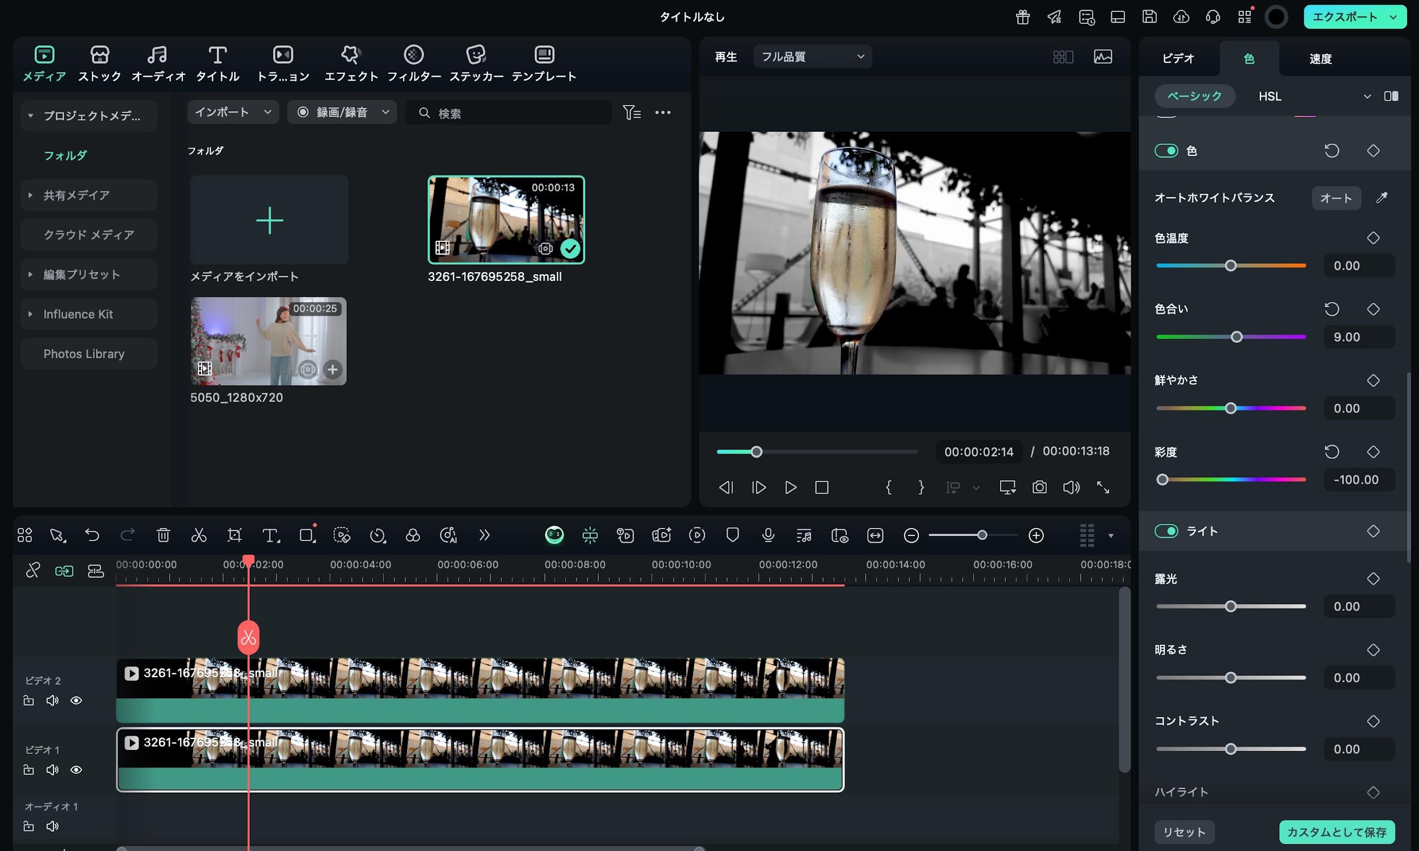Click the mark-in curly brace icon
The image size is (1419, 851).
pyautogui.click(x=889, y=488)
